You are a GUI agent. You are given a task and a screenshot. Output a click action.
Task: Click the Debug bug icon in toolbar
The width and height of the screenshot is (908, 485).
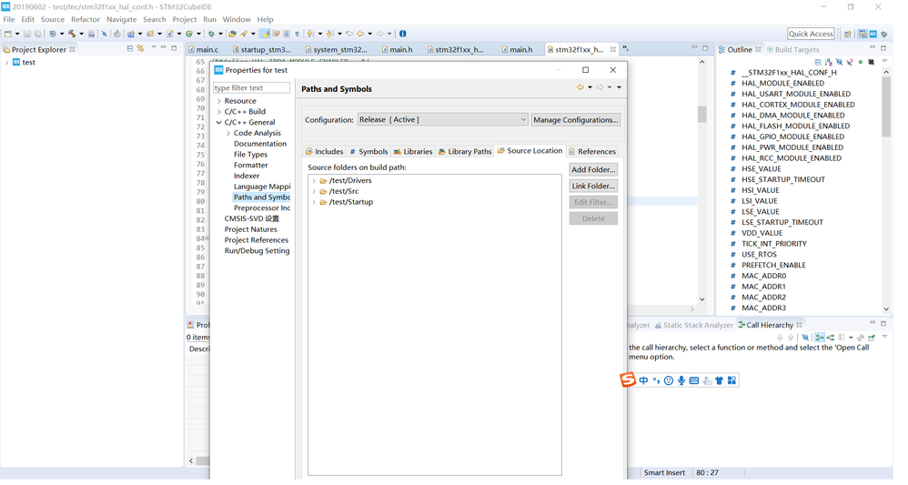(211, 34)
